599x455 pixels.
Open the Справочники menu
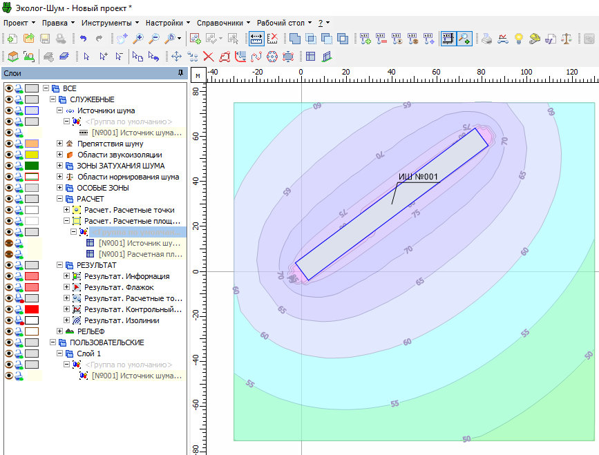(x=218, y=22)
